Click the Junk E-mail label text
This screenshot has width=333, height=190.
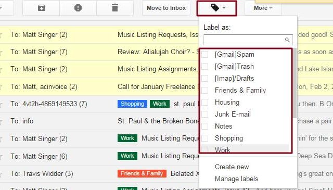coord(233,114)
